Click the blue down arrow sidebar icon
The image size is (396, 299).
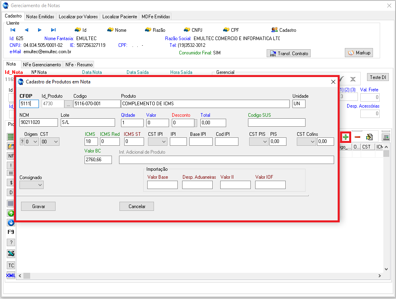[11, 223]
